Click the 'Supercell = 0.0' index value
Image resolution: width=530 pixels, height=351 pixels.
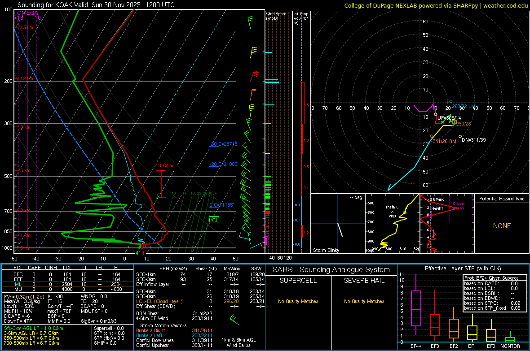pos(109,328)
